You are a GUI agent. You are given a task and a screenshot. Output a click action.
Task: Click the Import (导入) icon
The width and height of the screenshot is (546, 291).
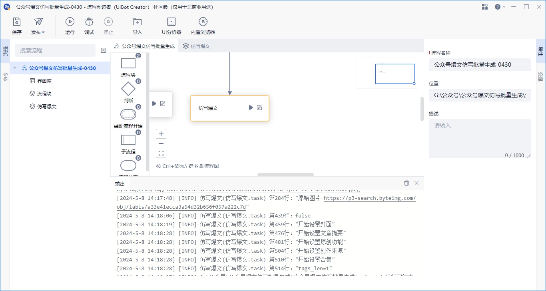tap(137, 26)
